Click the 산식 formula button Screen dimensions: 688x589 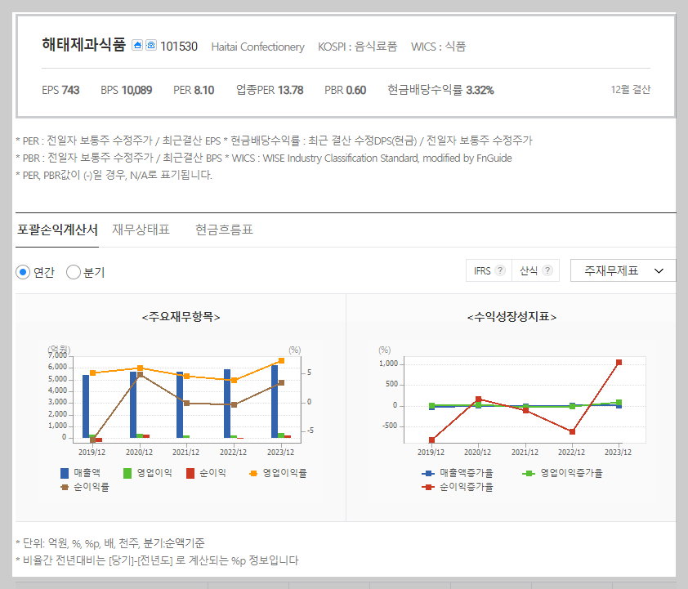point(535,270)
